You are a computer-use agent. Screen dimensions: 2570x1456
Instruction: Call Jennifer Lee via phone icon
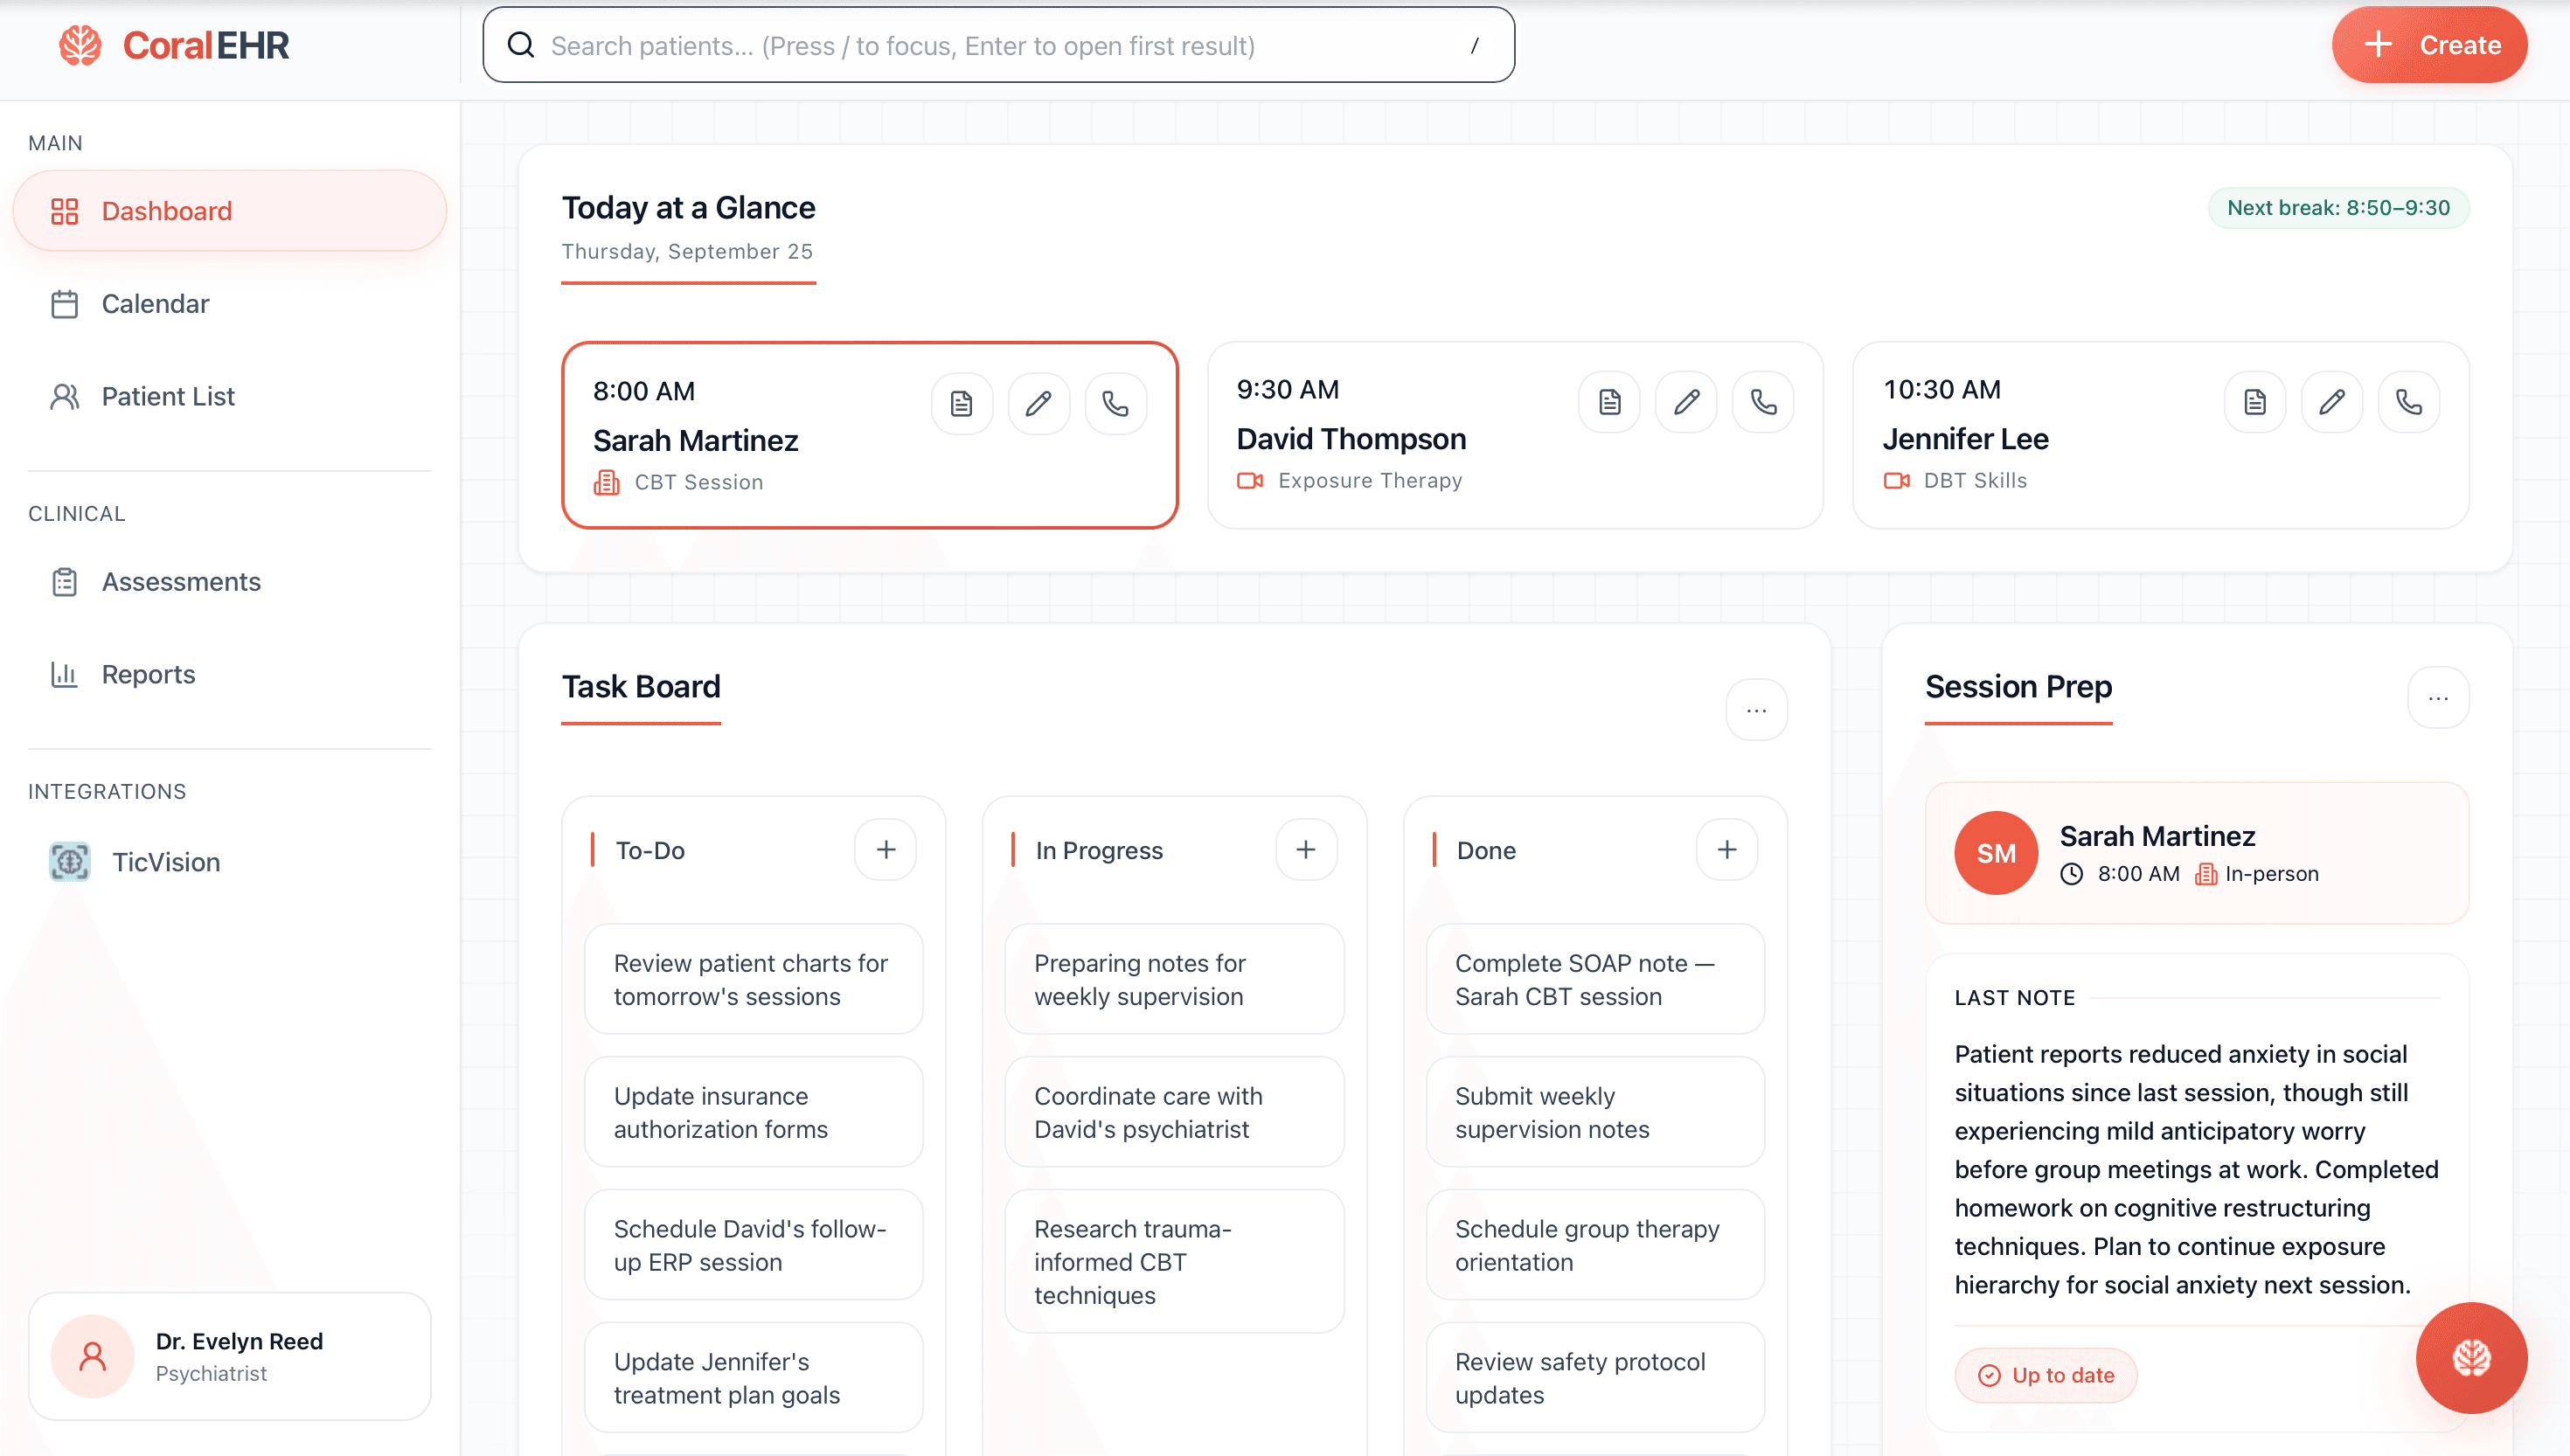tap(2408, 402)
